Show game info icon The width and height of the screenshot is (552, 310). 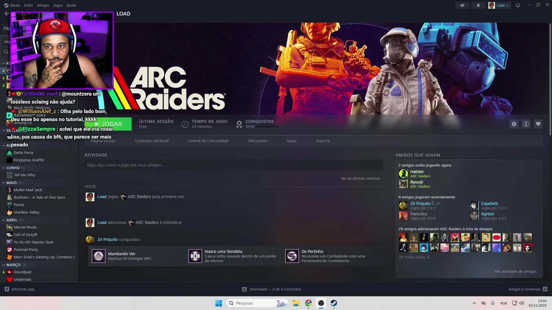pos(526,124)
